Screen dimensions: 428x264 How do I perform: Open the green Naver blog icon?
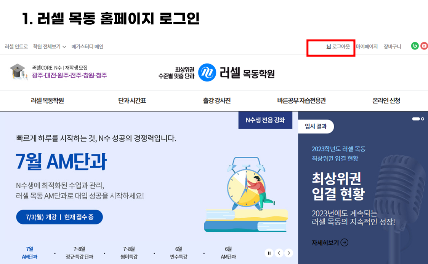point(415,46)
